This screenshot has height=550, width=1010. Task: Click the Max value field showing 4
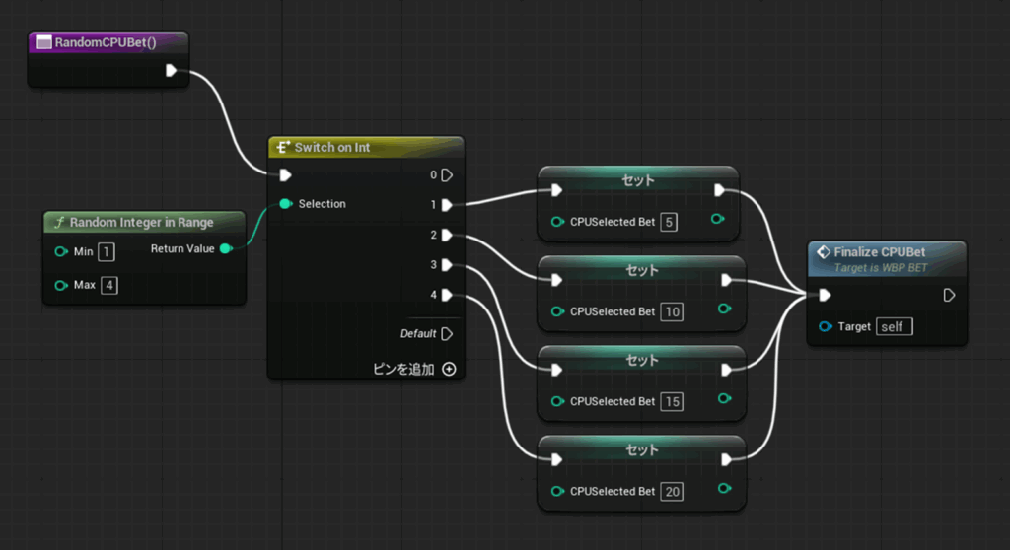pos(109,286)
